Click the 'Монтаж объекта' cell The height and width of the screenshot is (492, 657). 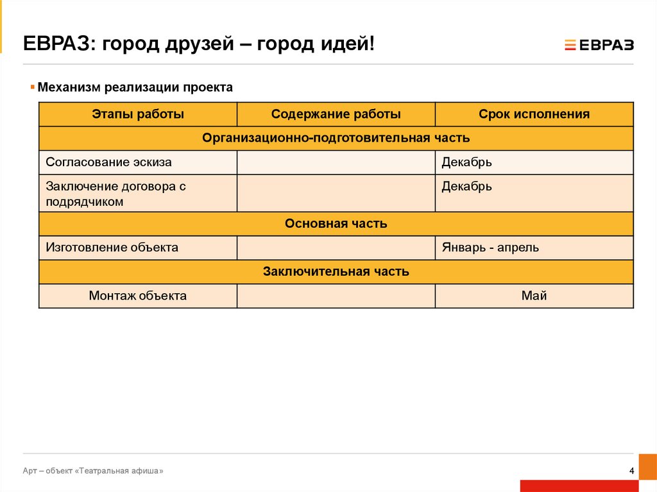pos(138,296)
